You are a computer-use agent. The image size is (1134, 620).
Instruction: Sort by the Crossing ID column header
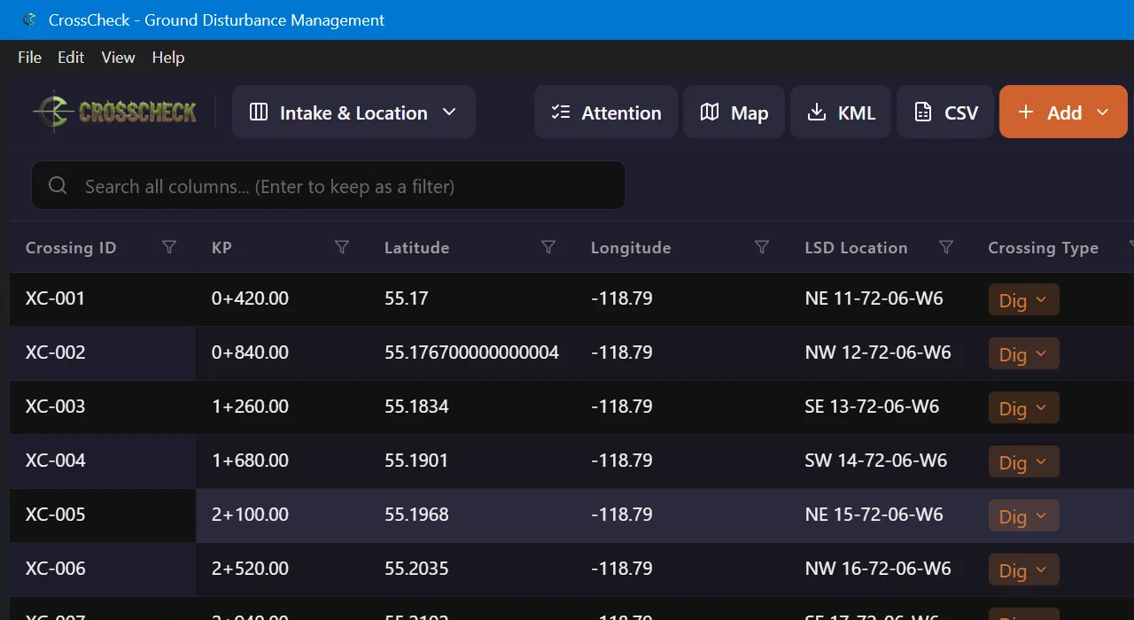(71, 248)
